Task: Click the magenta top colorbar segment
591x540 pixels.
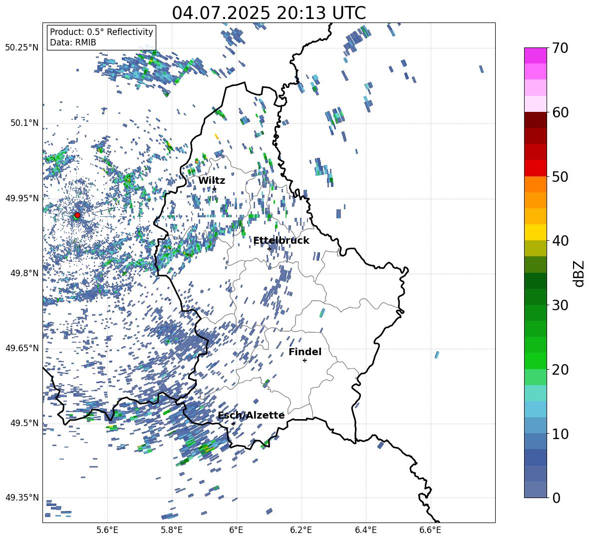Action: tap(536, 55)
